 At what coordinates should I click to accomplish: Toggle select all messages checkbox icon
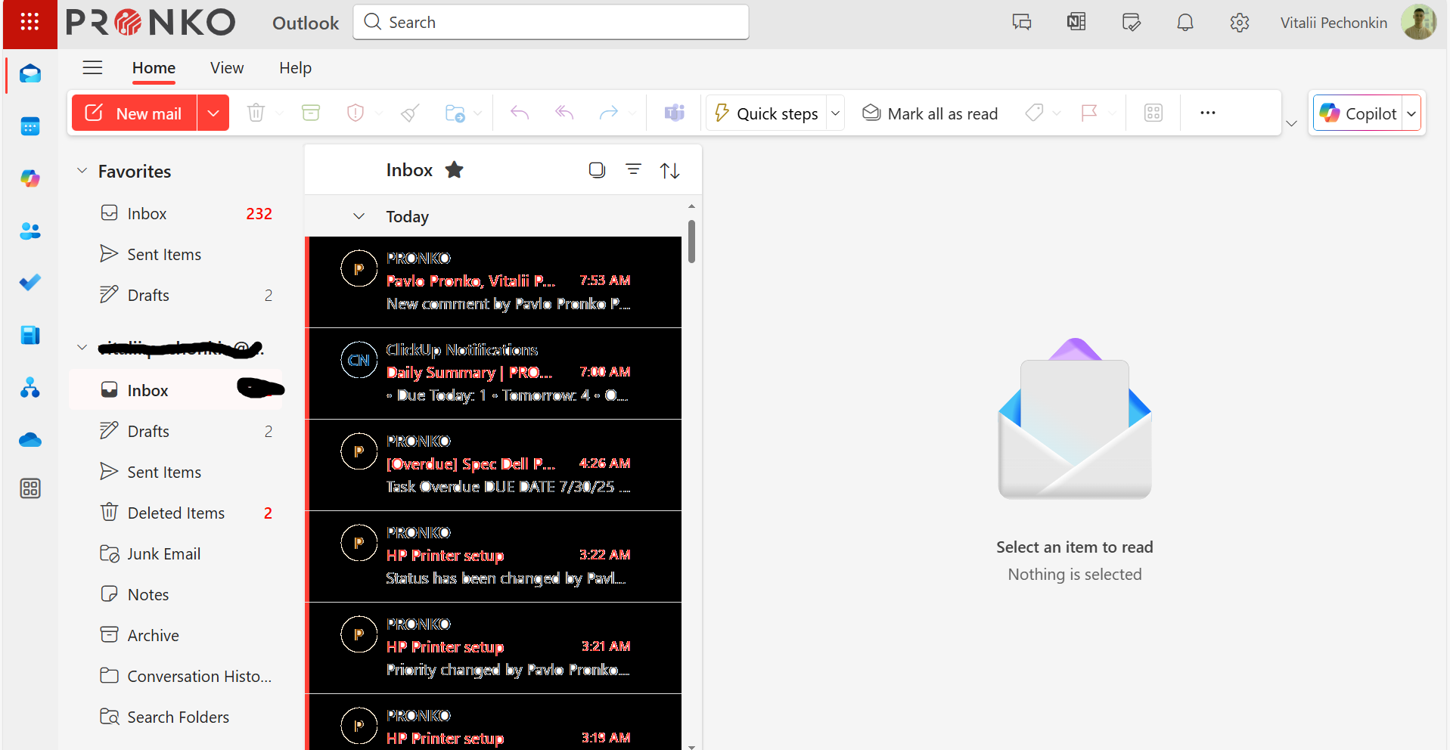[597, 170]
